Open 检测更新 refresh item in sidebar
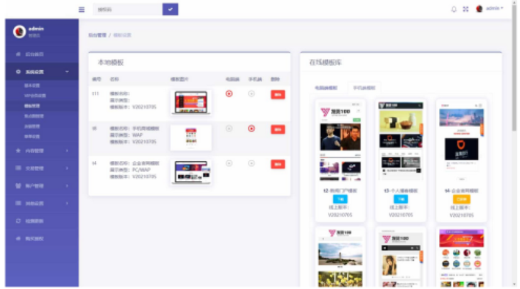The height and width of the screenshot is (289, 520). 35,221
